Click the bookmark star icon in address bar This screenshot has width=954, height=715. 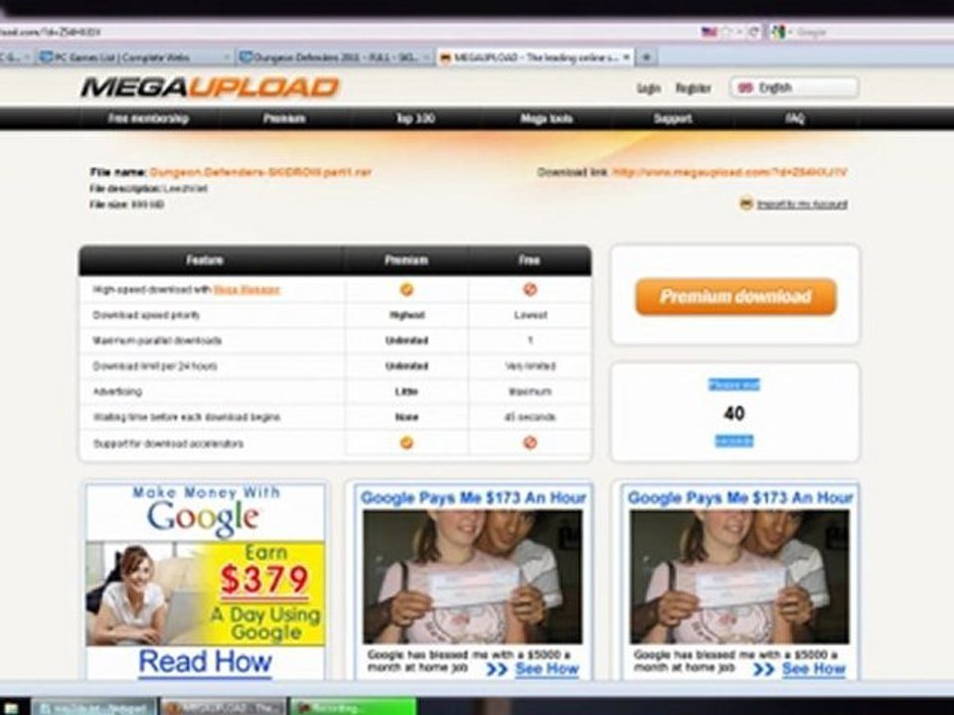[x=725, y=32]
